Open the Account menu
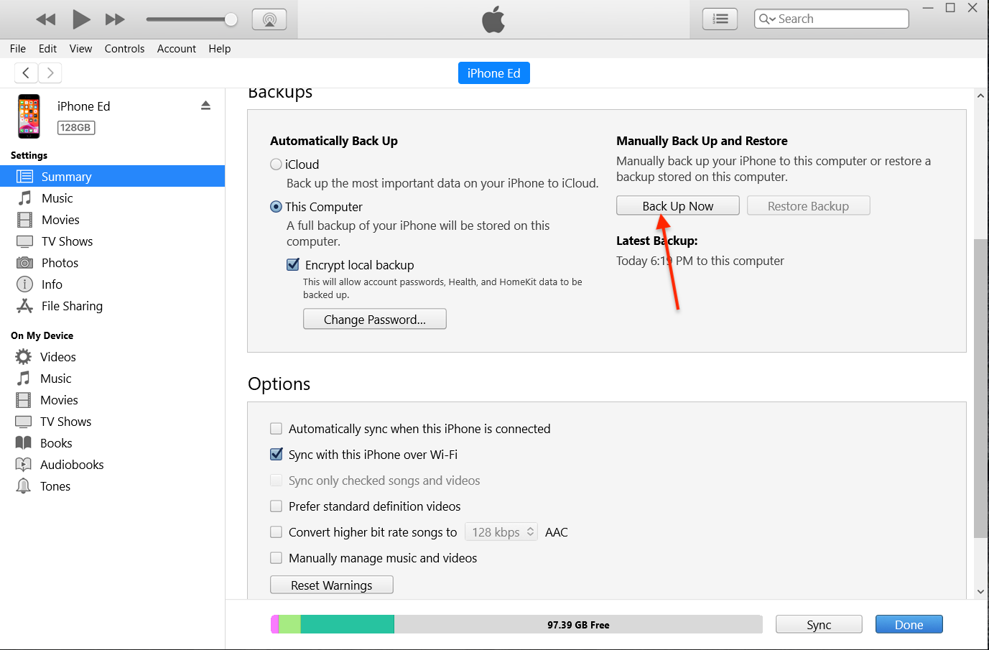This screenshot has width=989, height=650. [x=177, y=49]
